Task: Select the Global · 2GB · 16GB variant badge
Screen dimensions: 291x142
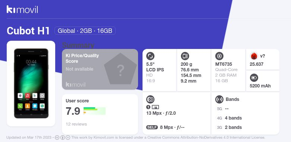Action: tap(85, 31)
